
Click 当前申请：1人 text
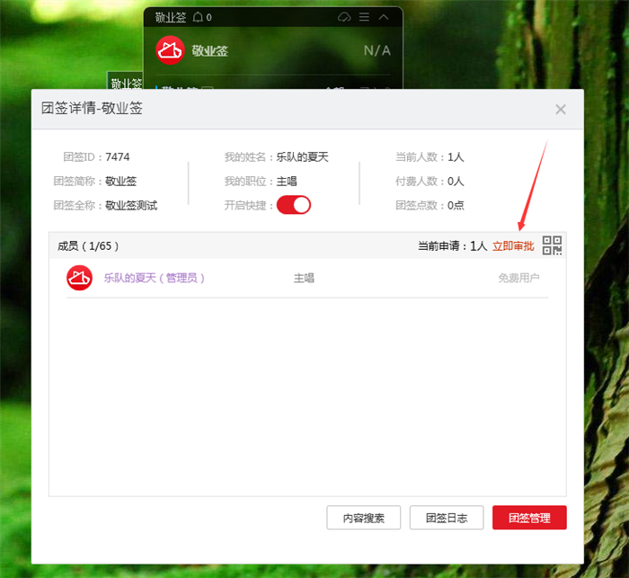tap(453, 246)
